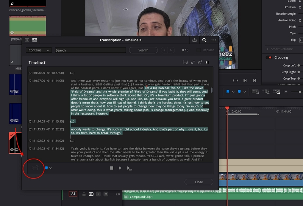Click the full extent zoom icon

(x=255, y=92)
